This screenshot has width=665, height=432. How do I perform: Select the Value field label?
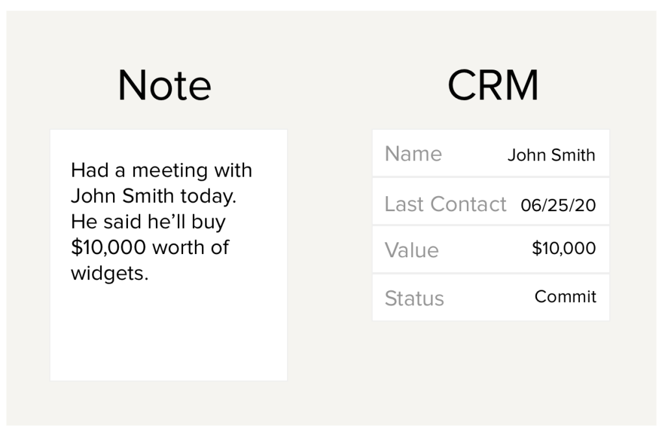pos(412,250)
